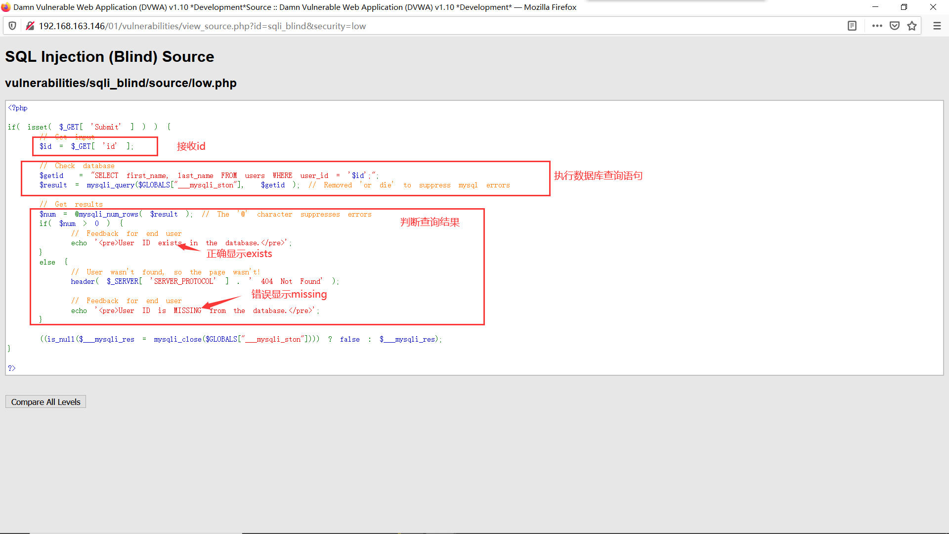Click the '// Get results' comment
This screenshot has height=534, width=949.
click(71, 204)
